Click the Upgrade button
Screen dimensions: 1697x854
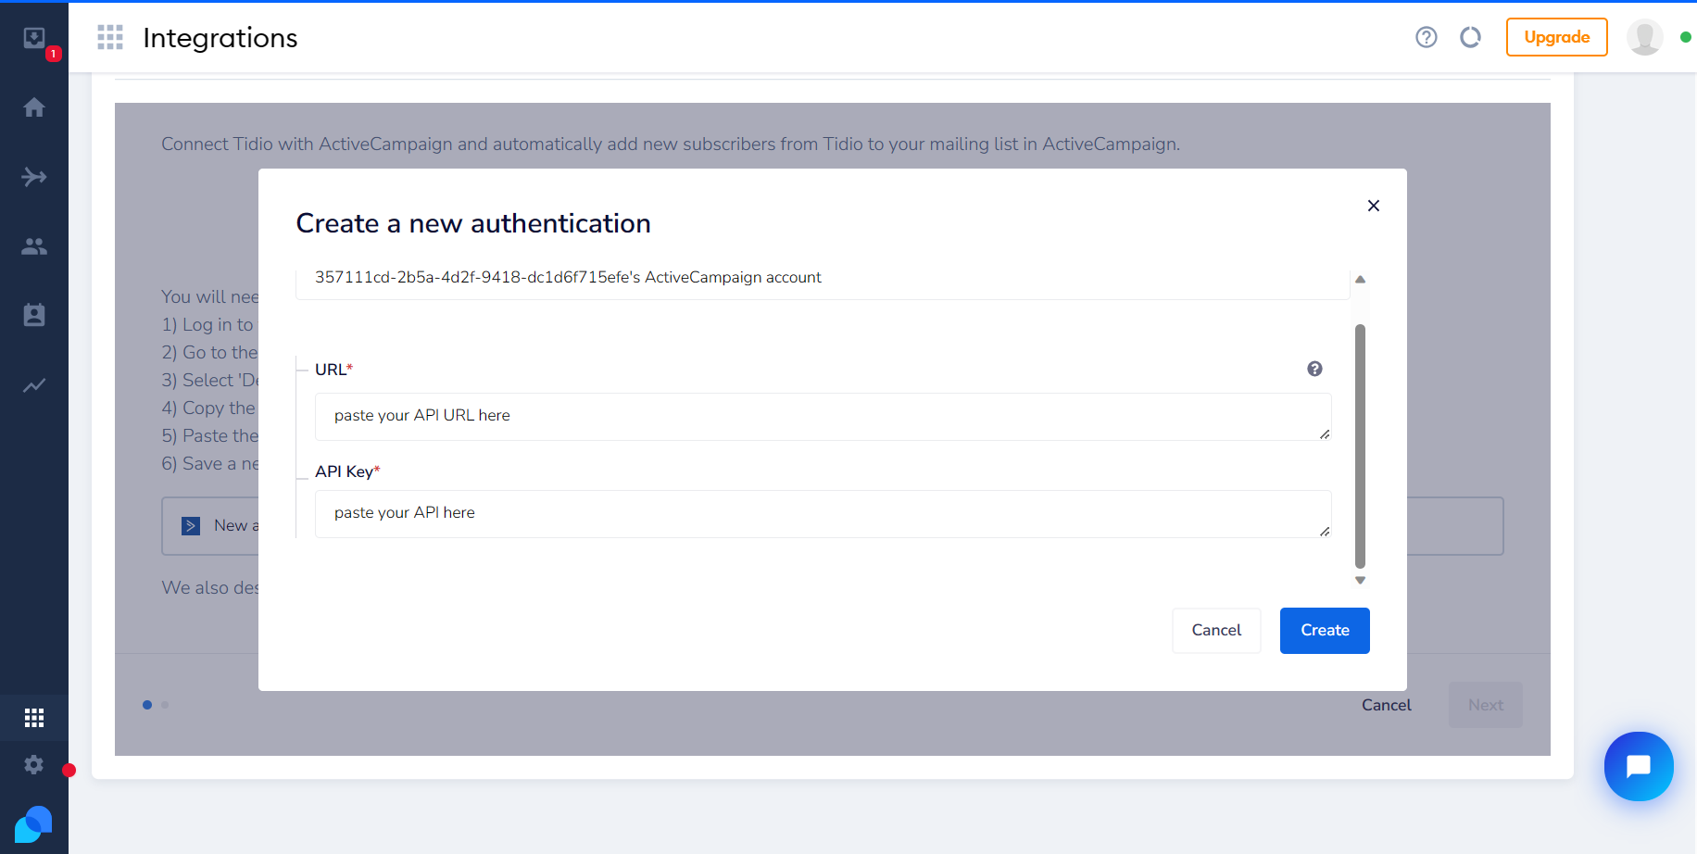tap(1557, 37)
